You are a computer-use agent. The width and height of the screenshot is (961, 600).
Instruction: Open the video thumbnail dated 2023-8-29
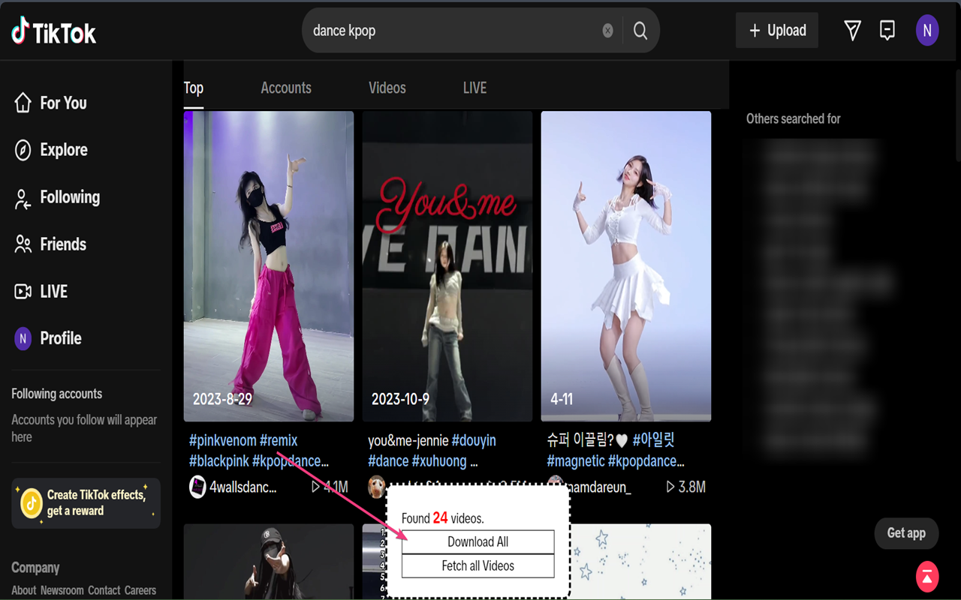(x=269, y=266)
